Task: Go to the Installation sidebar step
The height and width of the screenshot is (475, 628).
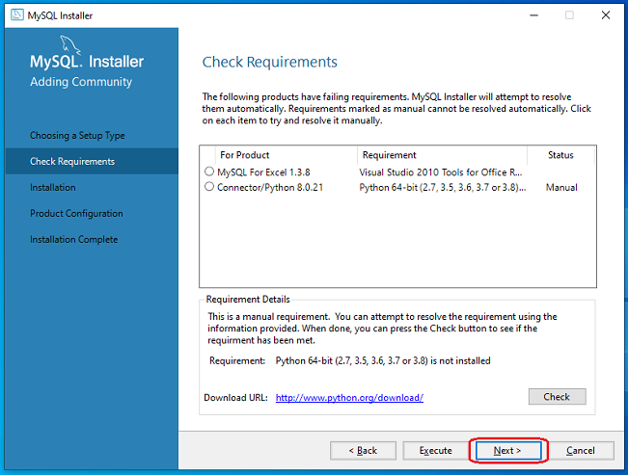Action: [53, 187]
